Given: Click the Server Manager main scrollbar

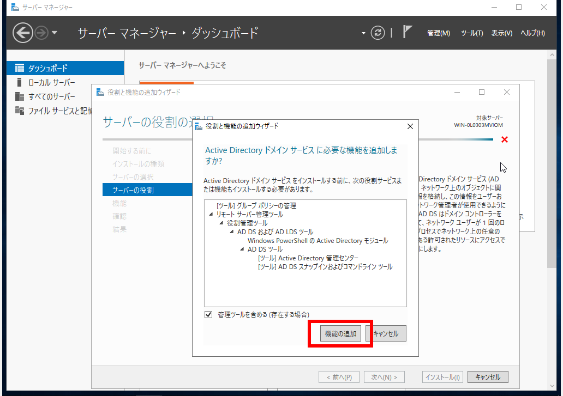Looking at the screenshot, I should click(x=552, y=163).
